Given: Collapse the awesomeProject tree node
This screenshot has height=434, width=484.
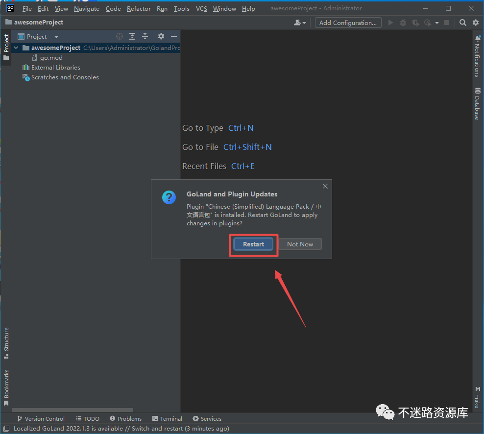Looking at the screenshot, I should 16,48.
